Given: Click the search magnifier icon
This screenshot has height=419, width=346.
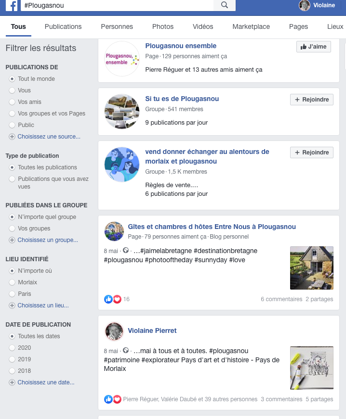Looking at the screenshot, I should point(225,5).
